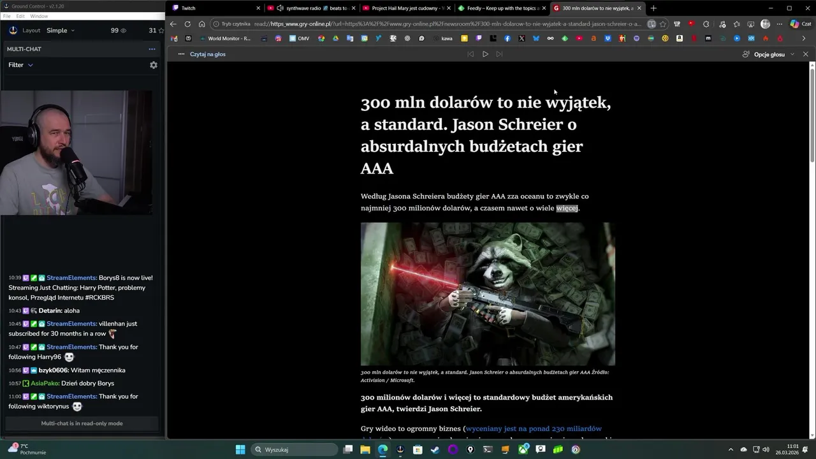Click taskbar Wyszukaj search box
The height and width of the screenshot is (459, 816).
(x=295, y=449)
